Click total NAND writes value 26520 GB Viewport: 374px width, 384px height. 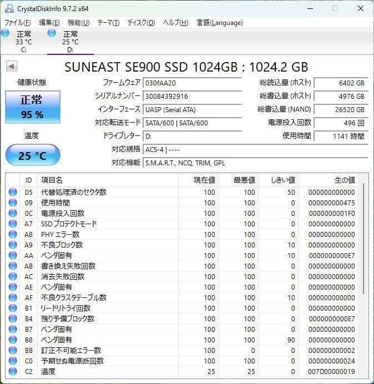click(x=341, y=109)
